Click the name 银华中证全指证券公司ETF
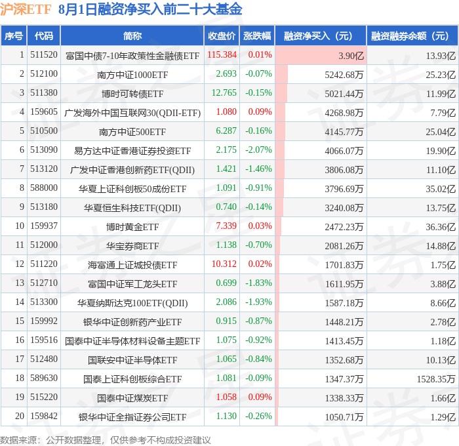 [132, 417]
